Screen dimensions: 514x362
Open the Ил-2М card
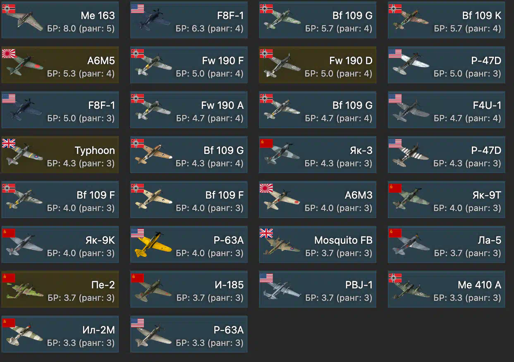(60, 334)
